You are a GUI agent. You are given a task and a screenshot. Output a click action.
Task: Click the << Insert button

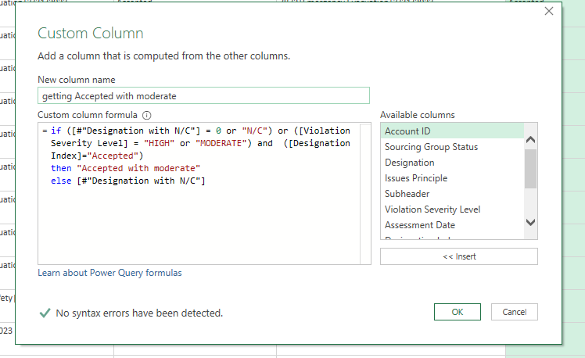(459, 256)
